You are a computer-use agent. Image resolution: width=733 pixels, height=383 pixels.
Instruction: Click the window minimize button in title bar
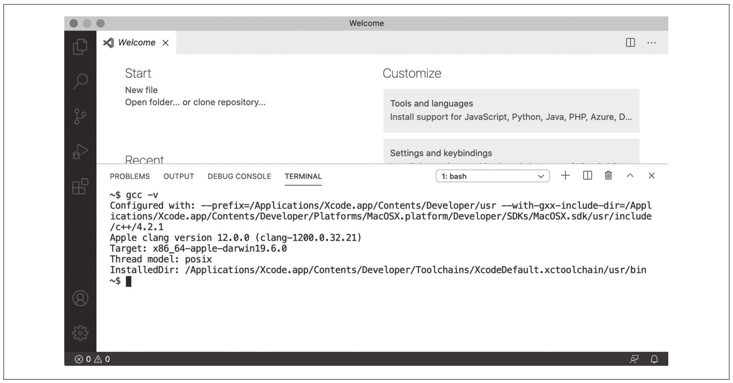pyautogui.click(x=87, y=23)
